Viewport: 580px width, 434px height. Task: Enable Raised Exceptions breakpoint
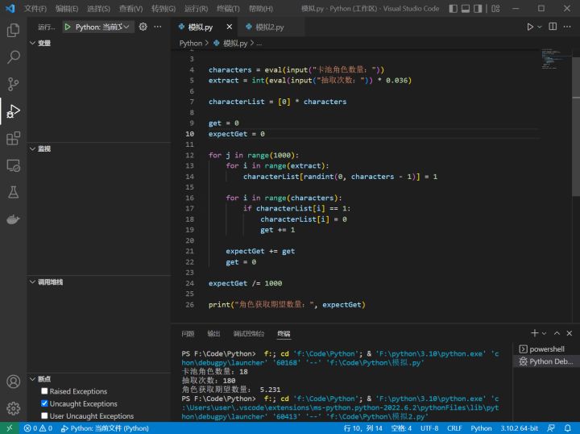tap(44, 391)
